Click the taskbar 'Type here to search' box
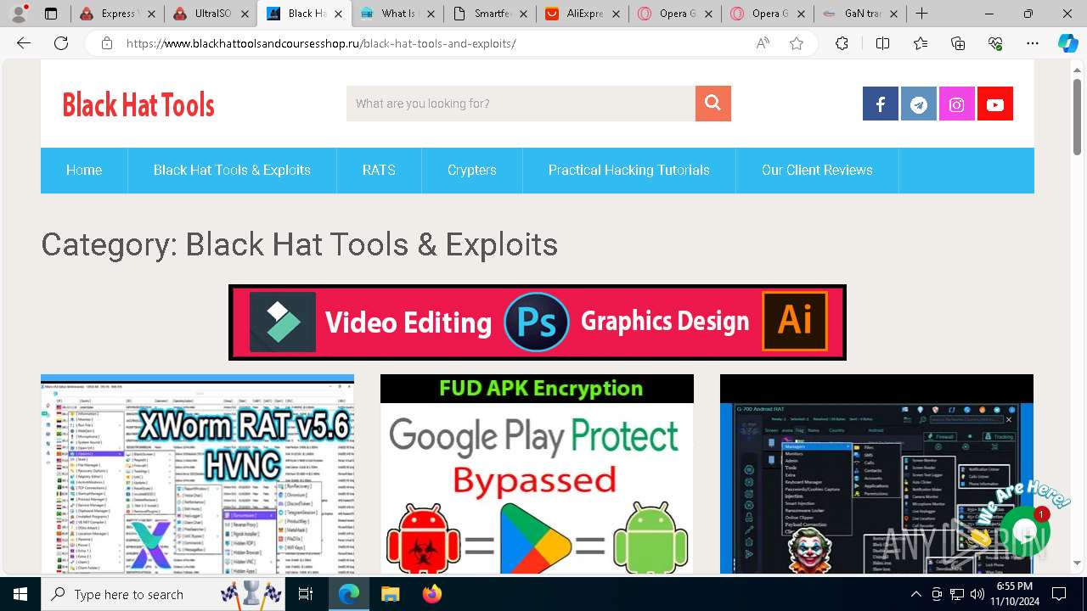1087x611 pixels. (x=163, y=594)
